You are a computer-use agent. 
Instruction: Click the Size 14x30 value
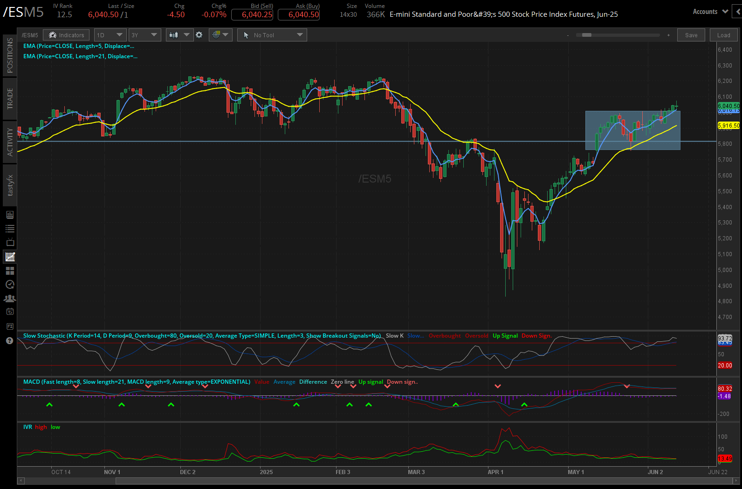348,14
